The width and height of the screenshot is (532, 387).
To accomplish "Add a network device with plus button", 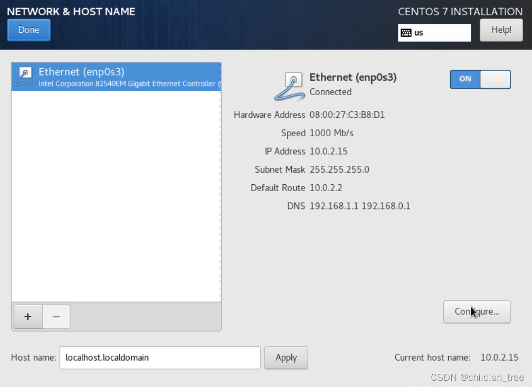I will 28,316.
